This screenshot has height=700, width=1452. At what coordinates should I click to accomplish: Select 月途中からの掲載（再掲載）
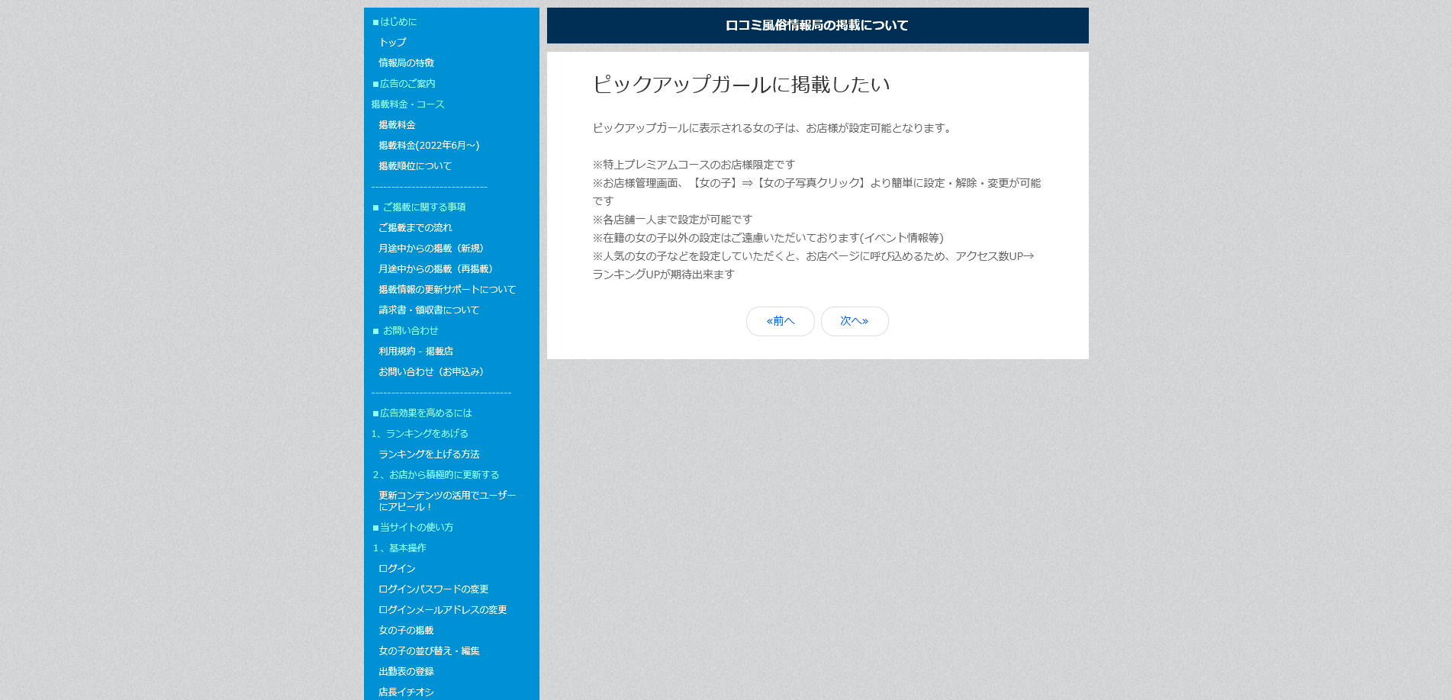tap(438, 269)
